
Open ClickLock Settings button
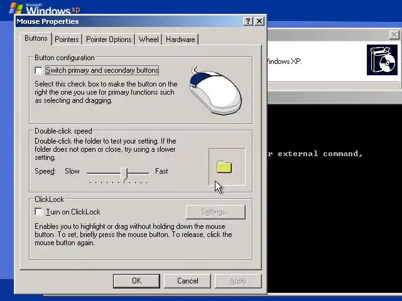tap(215, 212)
